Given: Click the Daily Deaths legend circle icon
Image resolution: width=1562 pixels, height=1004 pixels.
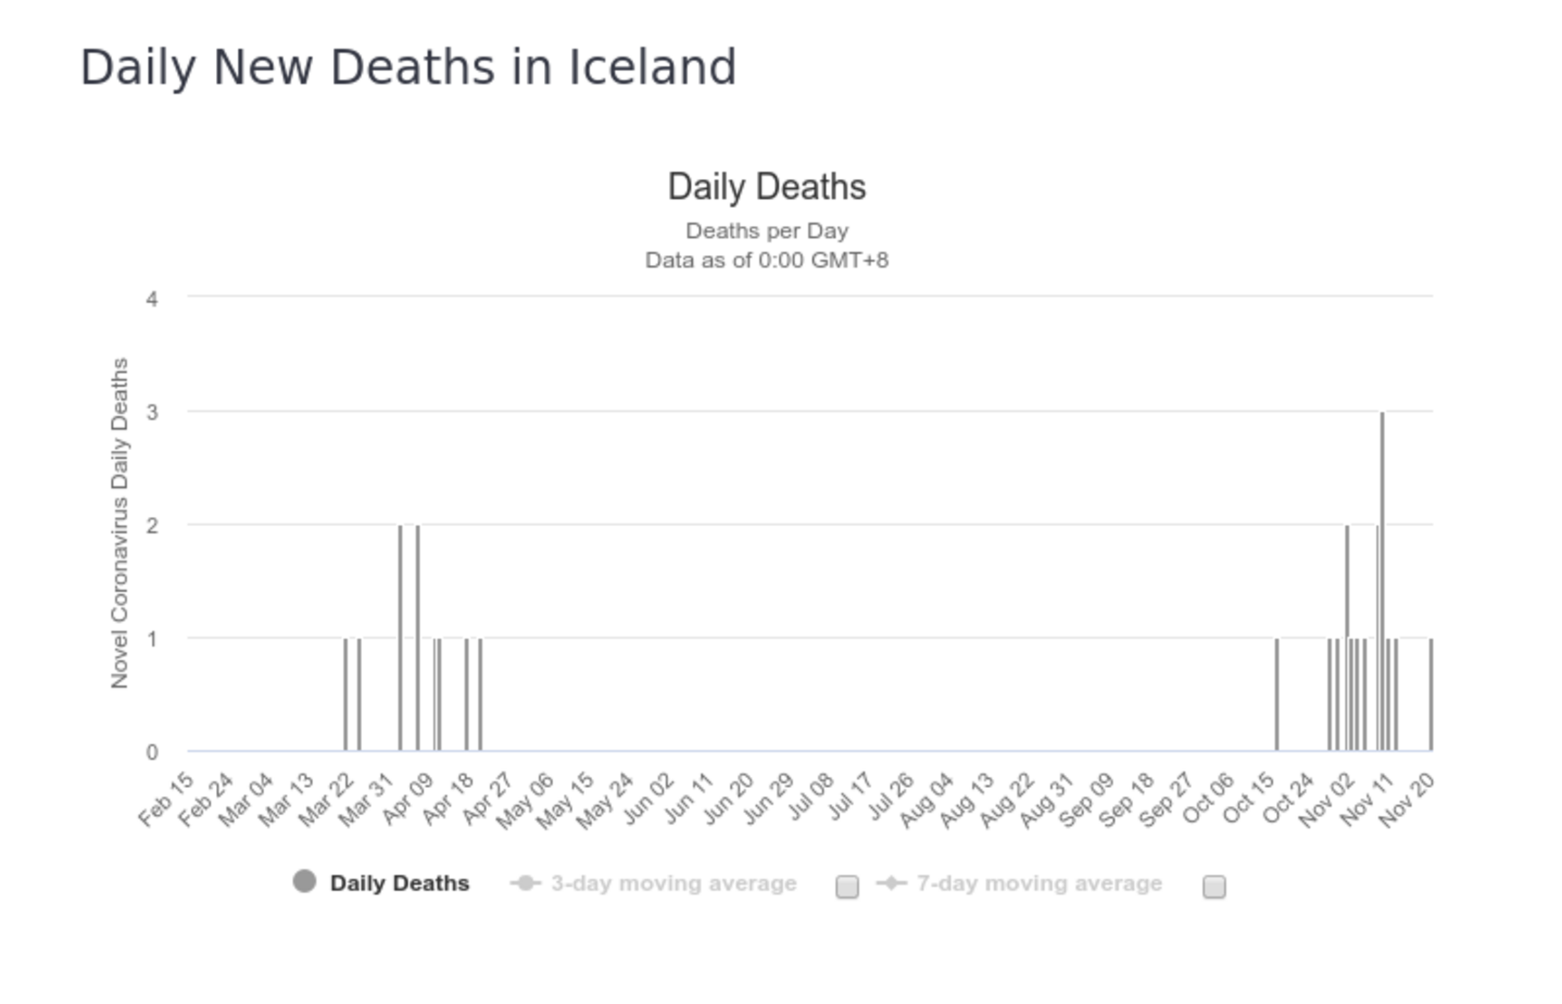Looking at the screenshot, I should [x=305, y=881].
